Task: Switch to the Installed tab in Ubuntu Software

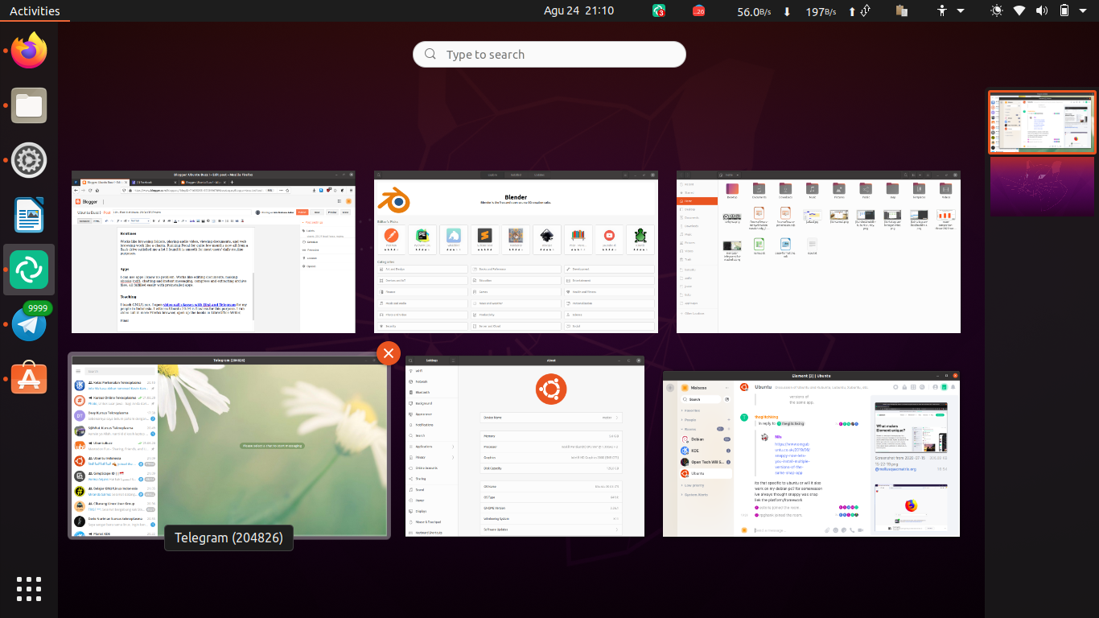Action: pos(516,175)
